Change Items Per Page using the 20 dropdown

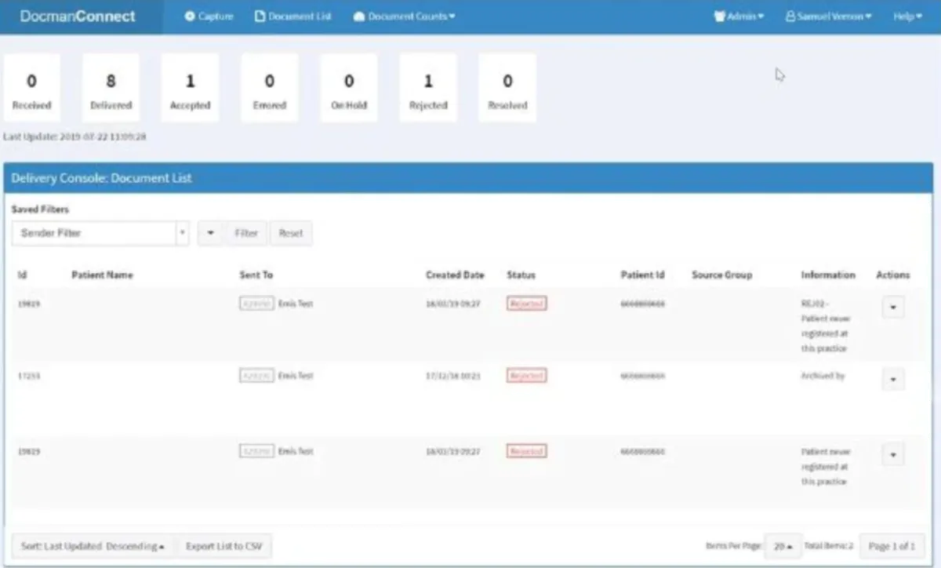point(782,545)
